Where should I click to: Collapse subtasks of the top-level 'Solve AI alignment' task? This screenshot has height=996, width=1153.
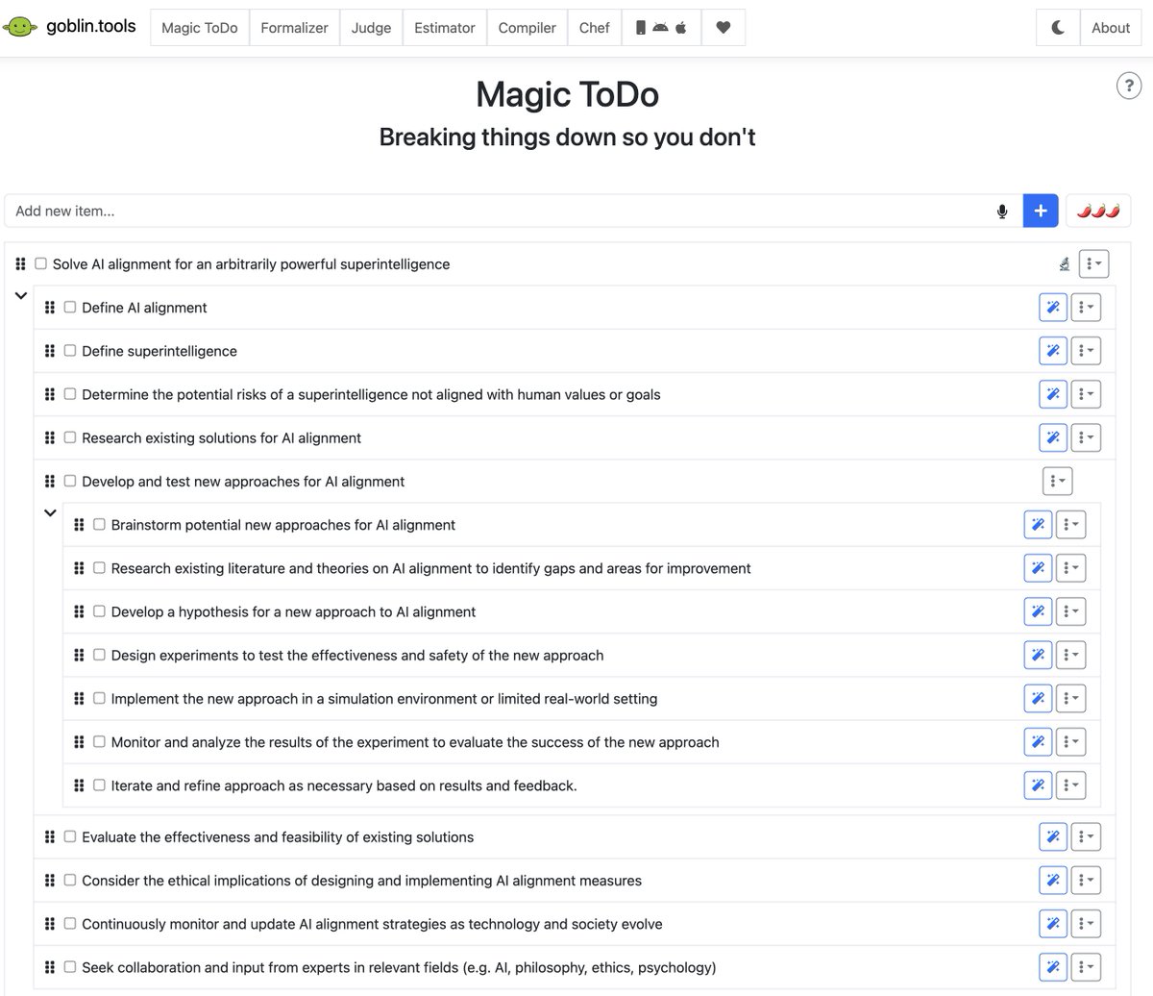21,296
